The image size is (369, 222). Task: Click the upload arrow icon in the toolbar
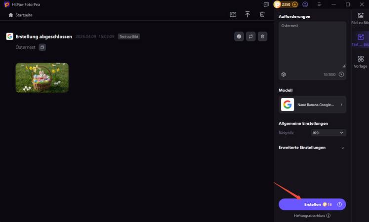247,15
